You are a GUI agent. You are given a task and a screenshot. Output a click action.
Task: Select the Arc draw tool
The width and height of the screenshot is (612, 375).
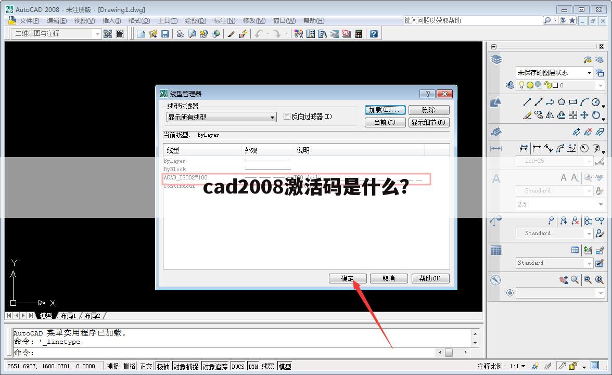[584, 102]
